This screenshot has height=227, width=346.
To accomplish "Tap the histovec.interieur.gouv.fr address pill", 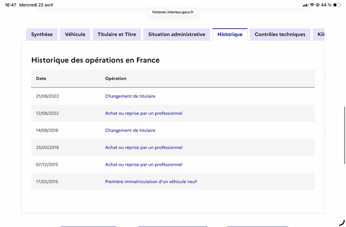I will point(173,12).
